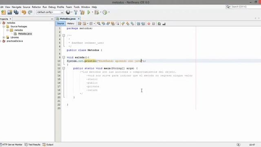
Task: Open the Source menu
Action: (27, 7)
